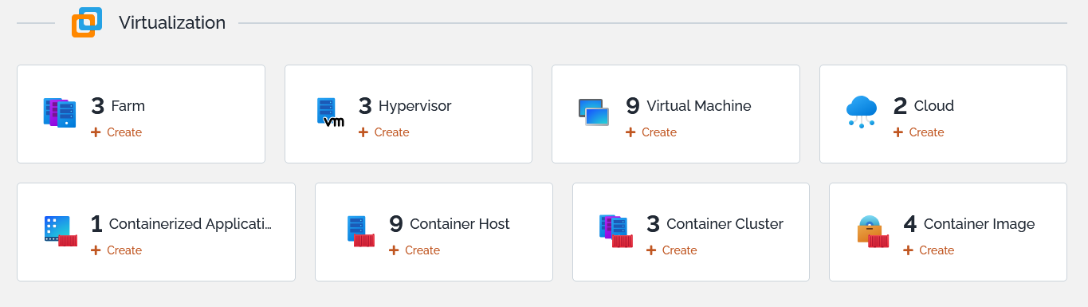The width and height of the screenshot is (1088, 307).
Task: Click the Containerized Application count number 1
Action: [x=96, y=224]
